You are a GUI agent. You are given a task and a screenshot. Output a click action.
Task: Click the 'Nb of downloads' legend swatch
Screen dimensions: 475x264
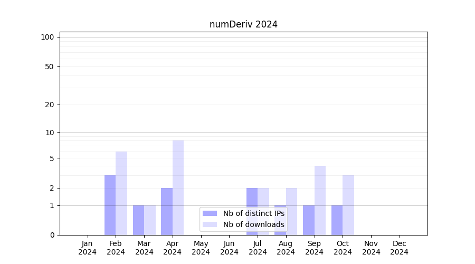[210, 224]
